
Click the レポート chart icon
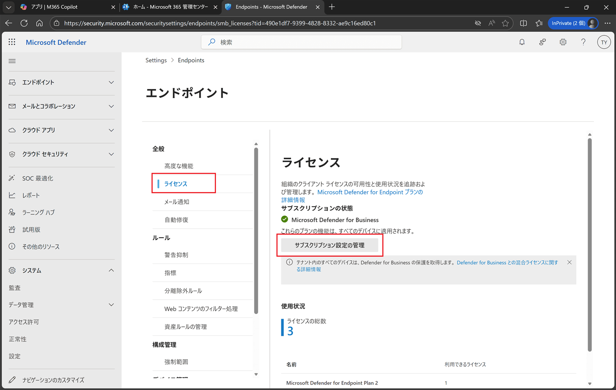[12, 195]
